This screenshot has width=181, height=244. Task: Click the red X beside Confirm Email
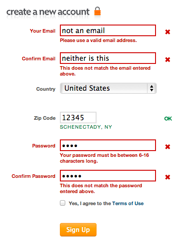[168, 59]
